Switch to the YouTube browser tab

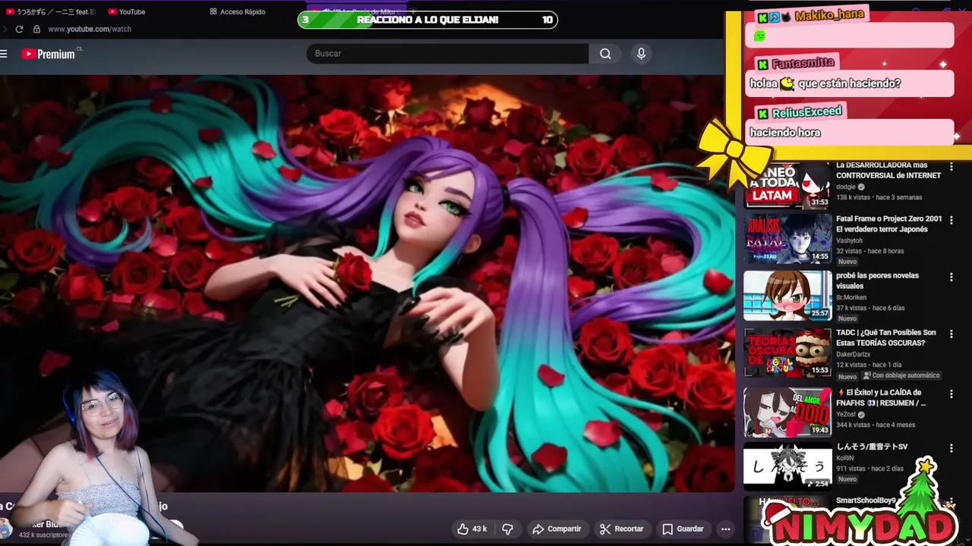click(x=127, y=11)
